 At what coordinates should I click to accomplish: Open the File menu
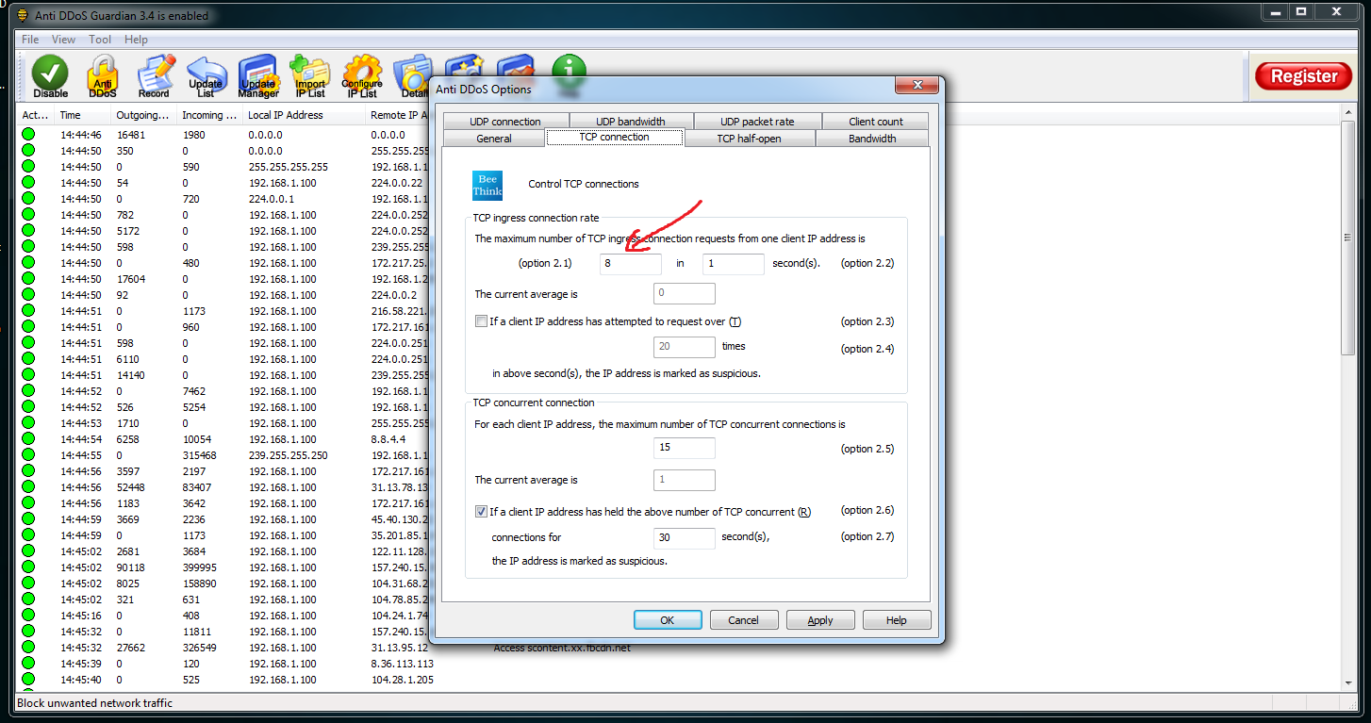[30, 40]
